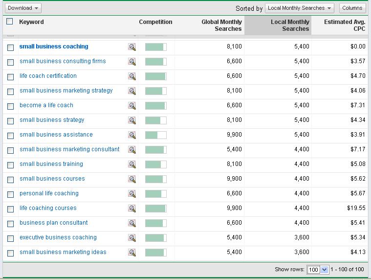Open the small business coaching keyword link
This screenshot has width=371, height=280.
(54, 47)
